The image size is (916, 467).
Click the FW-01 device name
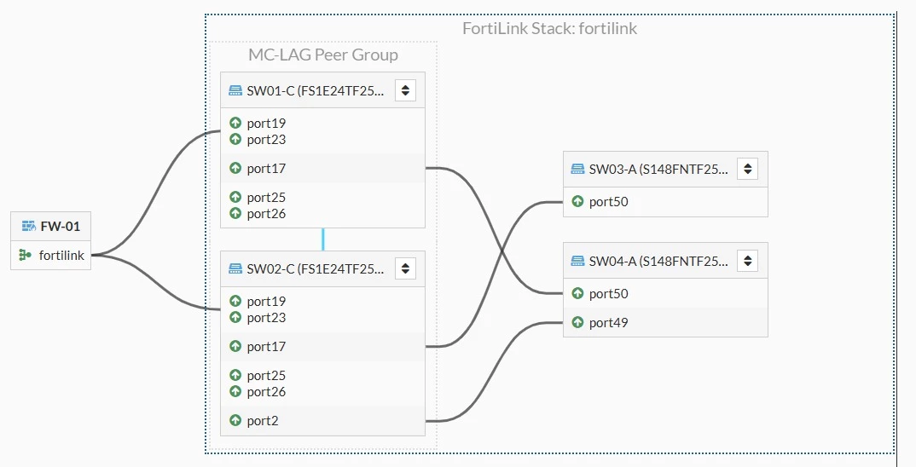61,226
